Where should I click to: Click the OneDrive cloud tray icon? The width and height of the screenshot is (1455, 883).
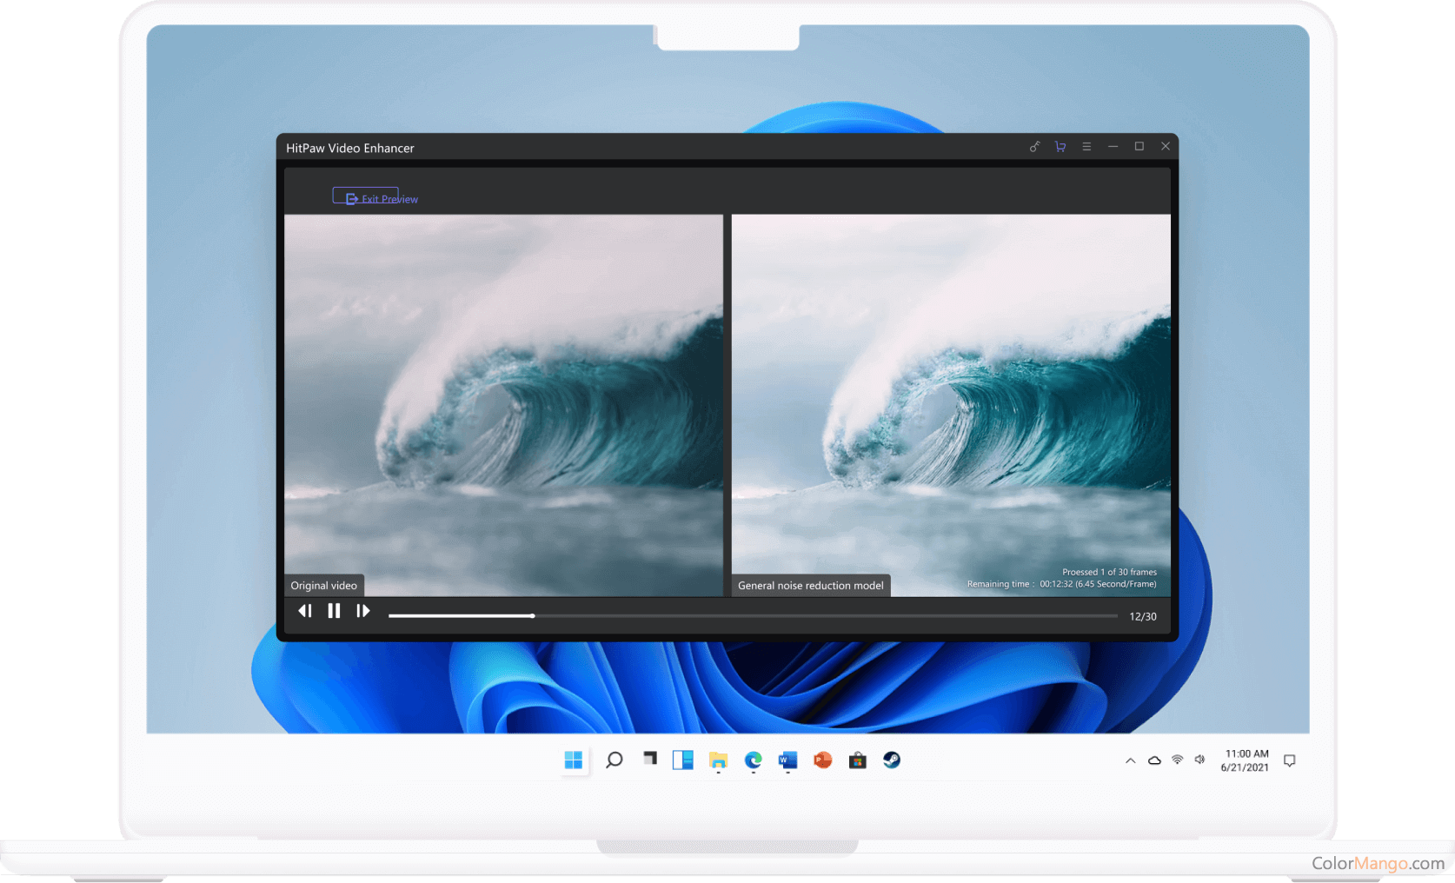tap(1154, 760)
